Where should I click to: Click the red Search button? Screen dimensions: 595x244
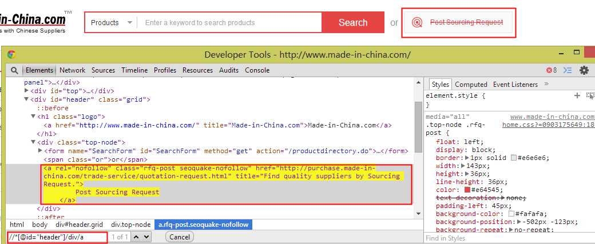coord(353,22)
